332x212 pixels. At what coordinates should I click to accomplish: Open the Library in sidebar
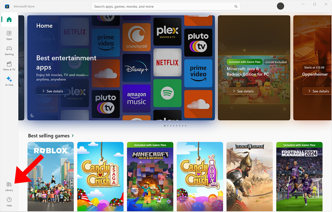point(9,187)
